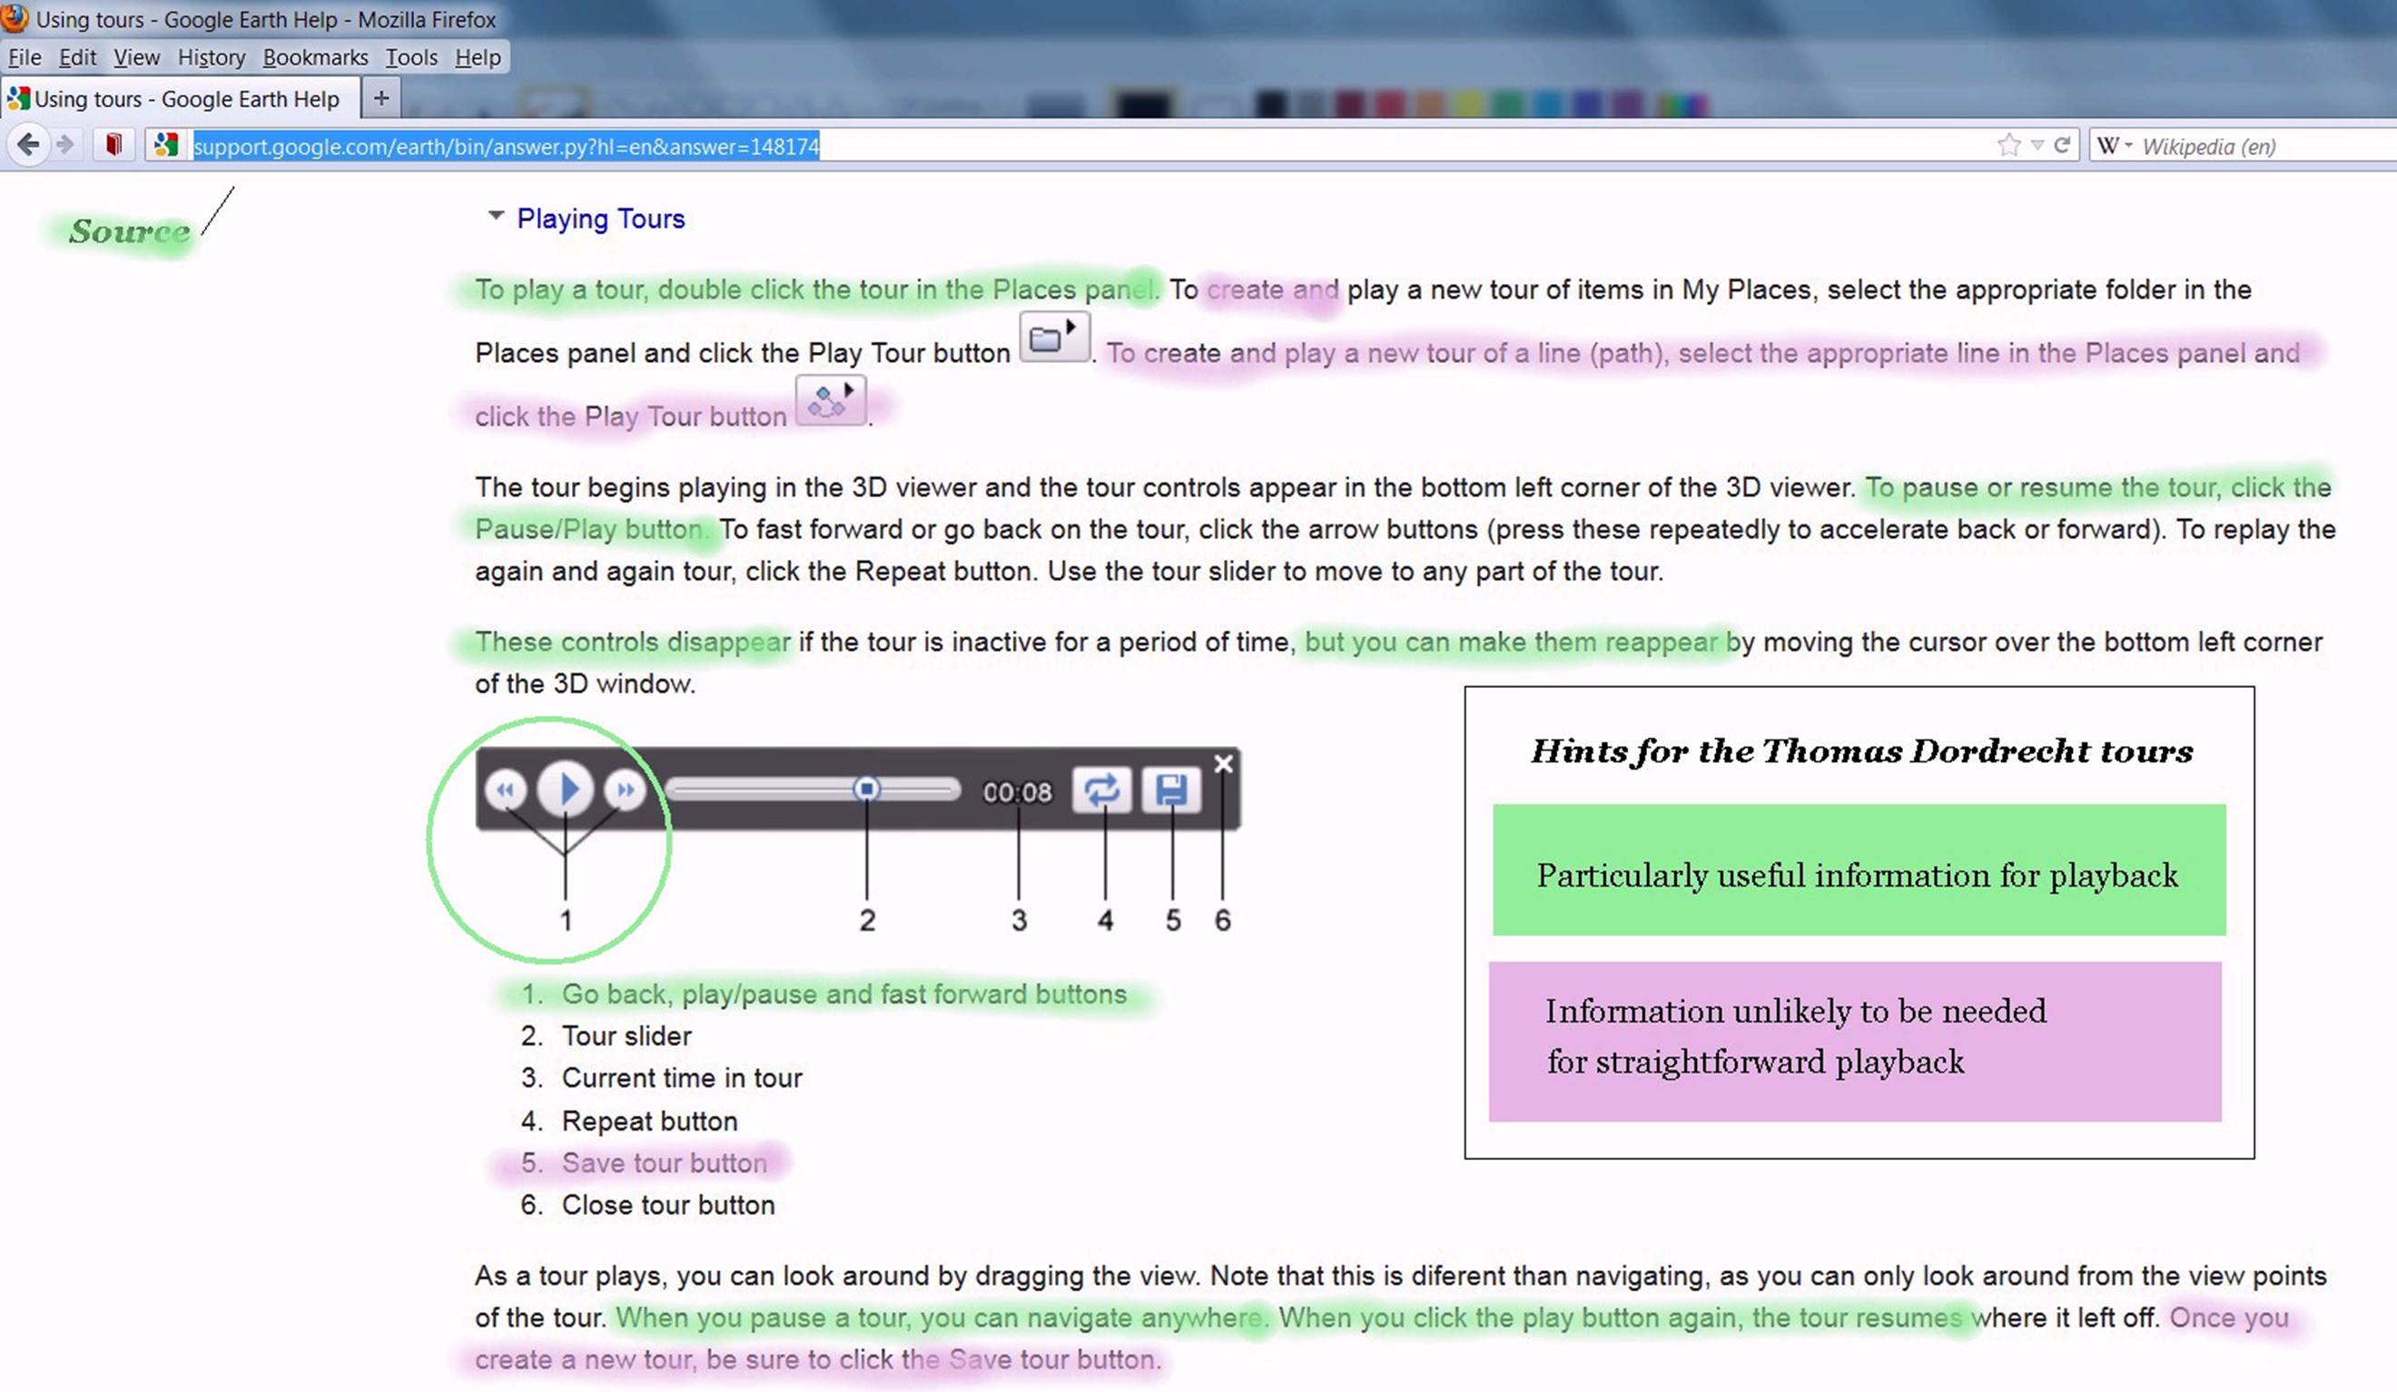Bookmark this page with the star icon
This screenshot has height=1392, width=2397.
click(2009, 145)
